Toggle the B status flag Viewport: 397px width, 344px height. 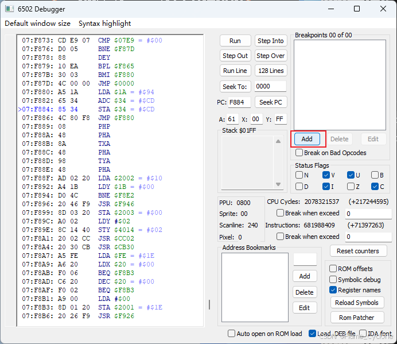(375, 175)
